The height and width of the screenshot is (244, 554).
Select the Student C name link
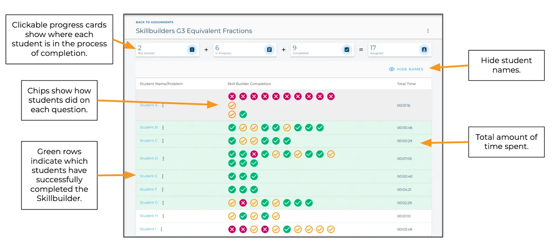point(149,141)
